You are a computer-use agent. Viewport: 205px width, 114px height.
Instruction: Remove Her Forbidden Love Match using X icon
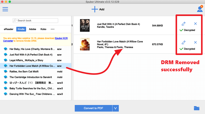pyautogui.click(x=196, y=42)
